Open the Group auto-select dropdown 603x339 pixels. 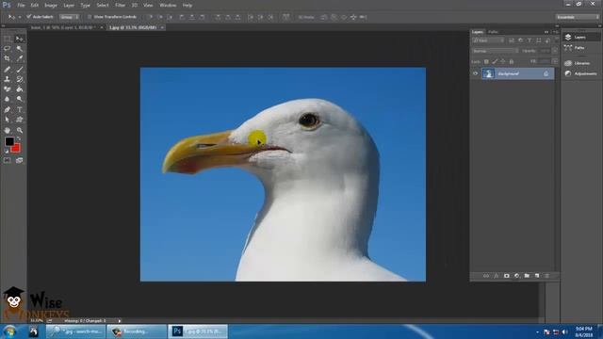pos(69,17)
